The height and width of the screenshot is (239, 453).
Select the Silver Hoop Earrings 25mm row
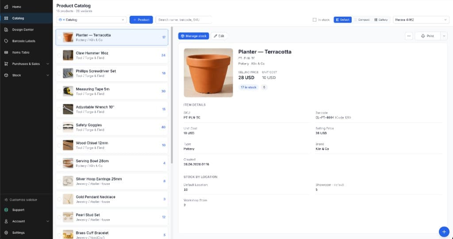pos(112,181)
